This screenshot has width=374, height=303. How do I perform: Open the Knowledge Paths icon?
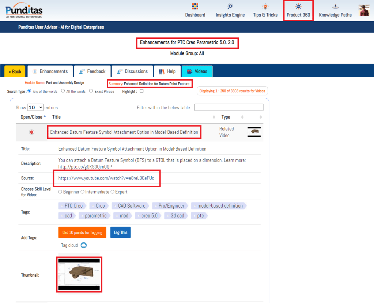(335, 7)
